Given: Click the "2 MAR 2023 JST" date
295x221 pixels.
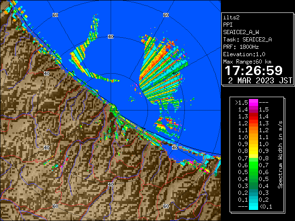Looking at the screenshot, I should click(x=260, y=81).
